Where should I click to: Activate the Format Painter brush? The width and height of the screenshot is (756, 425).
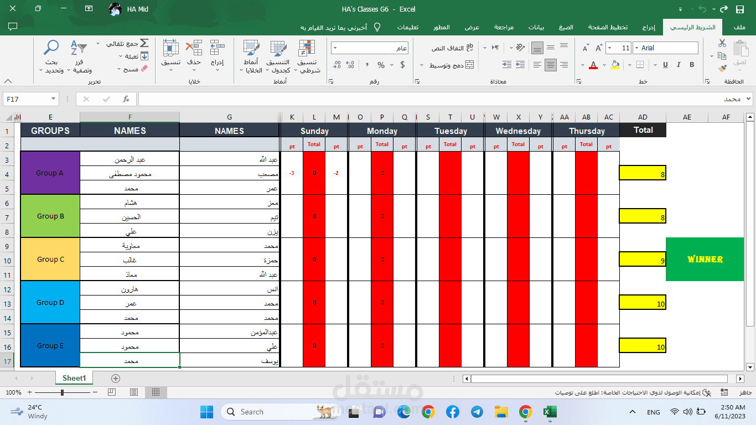tap(722, 69)
